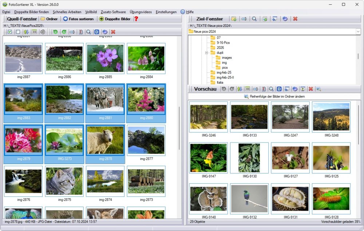Click deselect-all empty box icon in Quell-Fenster toolbar
The image size is (364, 231).
18,32
